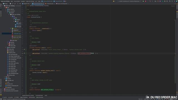The width and height of the screenshot is (178, 100).
Task: Click init() in the bottom breadcrumb bar
Action: (x=46, y=96)
